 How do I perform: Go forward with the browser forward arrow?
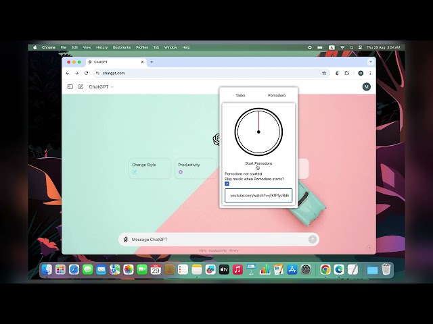pos(76,74)
